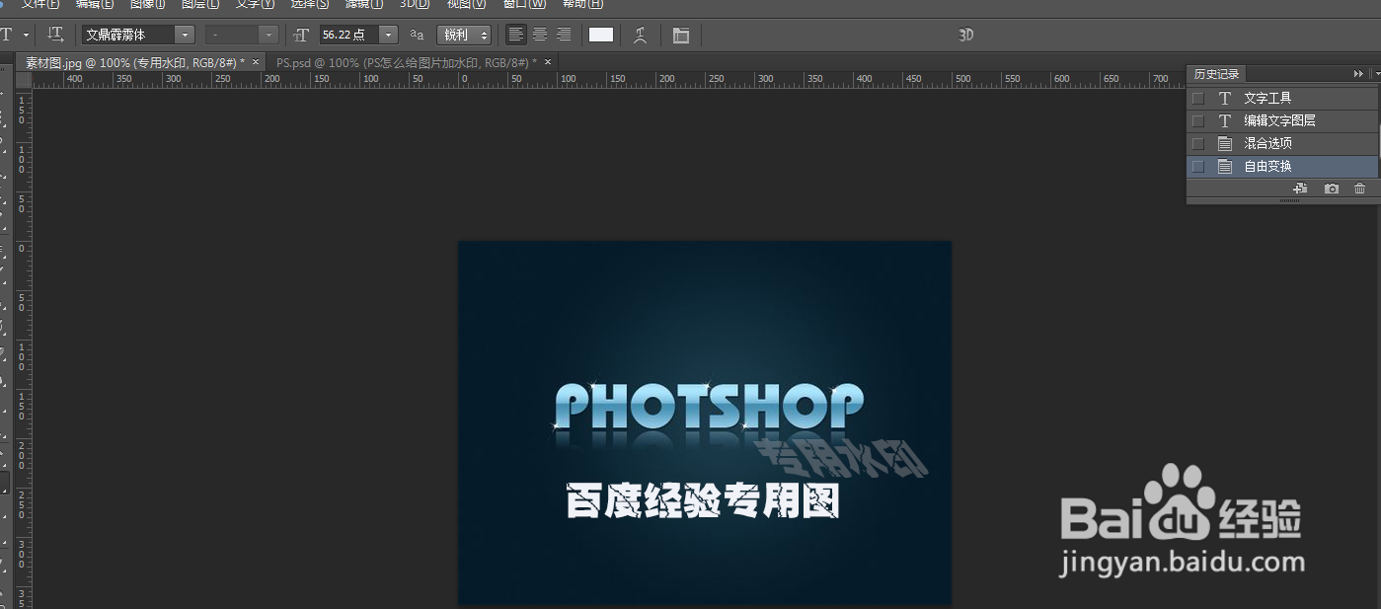Toggle the checkbox beside 混合选项 history state
The height and width of the screenshot is (609, 1381).
[1197, 143]
